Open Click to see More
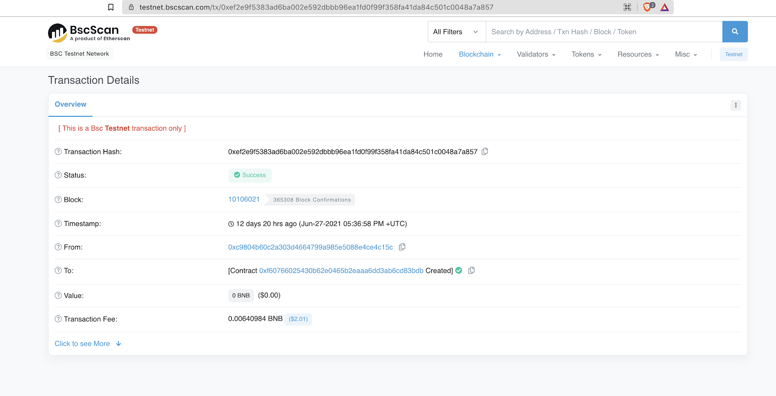Screen dimensions: 776x396 (x=83, y=343)
